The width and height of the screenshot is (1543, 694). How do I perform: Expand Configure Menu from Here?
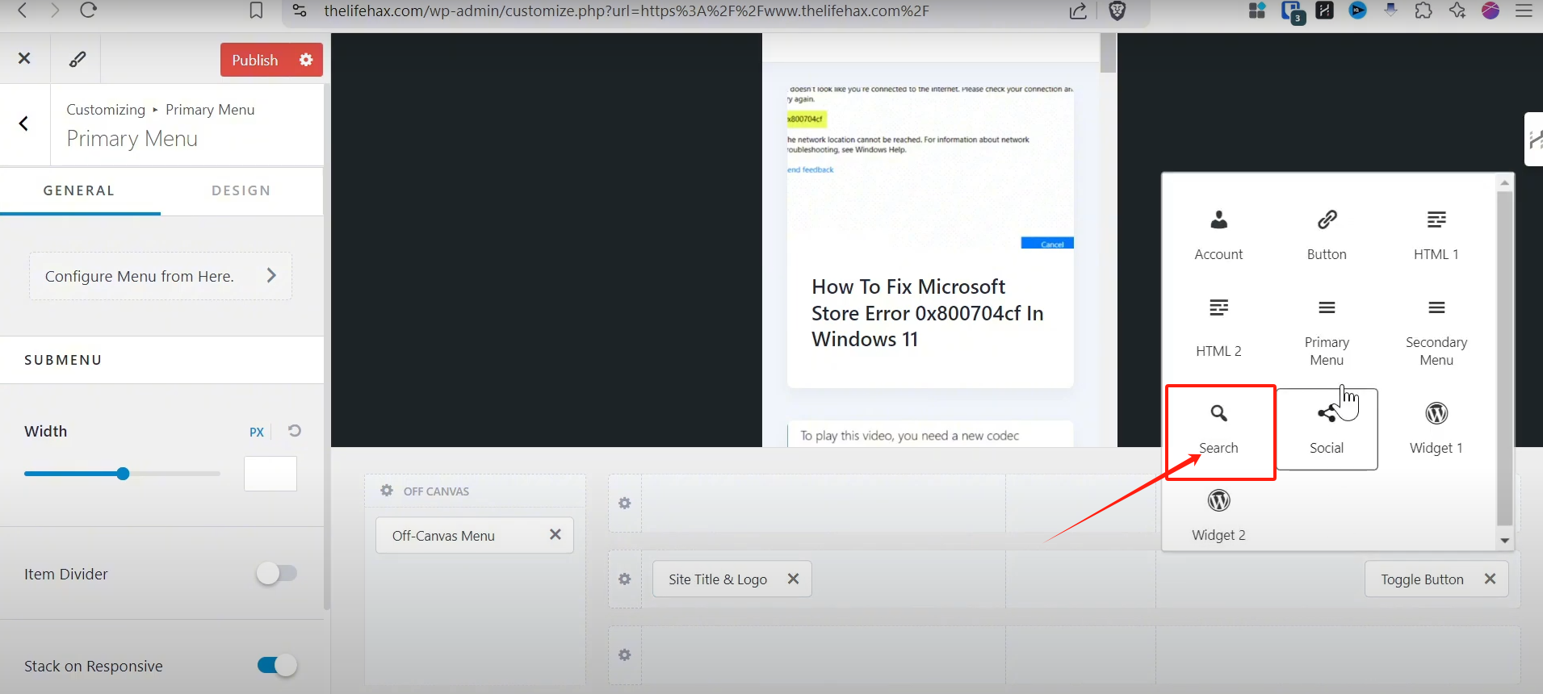tap(161, 276)
